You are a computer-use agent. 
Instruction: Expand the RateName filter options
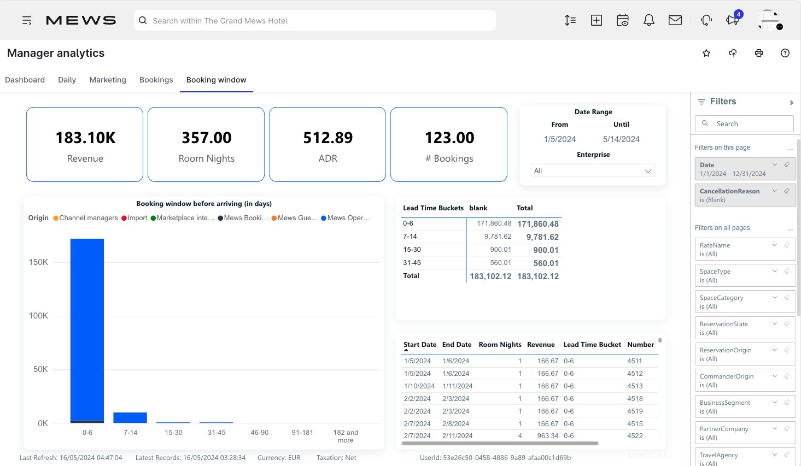[x=774, y=245]
